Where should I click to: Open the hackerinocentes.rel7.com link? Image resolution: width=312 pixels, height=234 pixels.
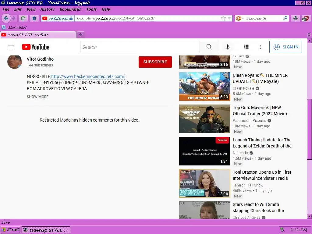(88, 76)
